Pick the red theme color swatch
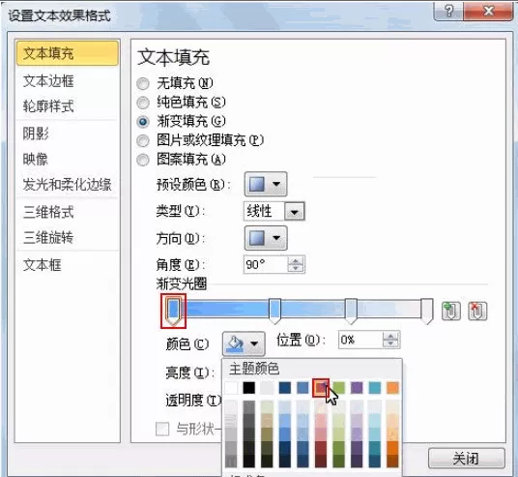The height and width of the screenshot is (477, 518). tap(321, 388)
